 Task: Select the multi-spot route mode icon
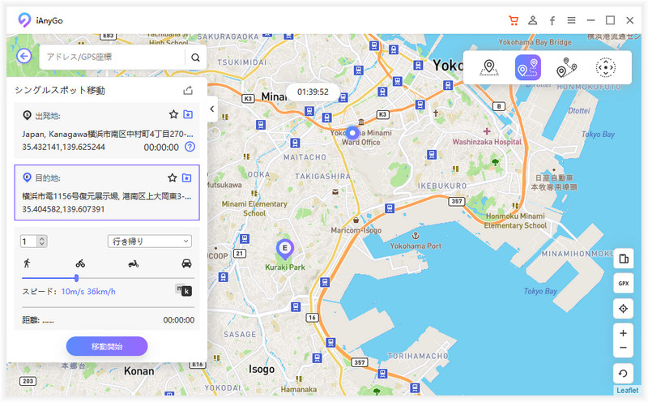click(566, 68)
